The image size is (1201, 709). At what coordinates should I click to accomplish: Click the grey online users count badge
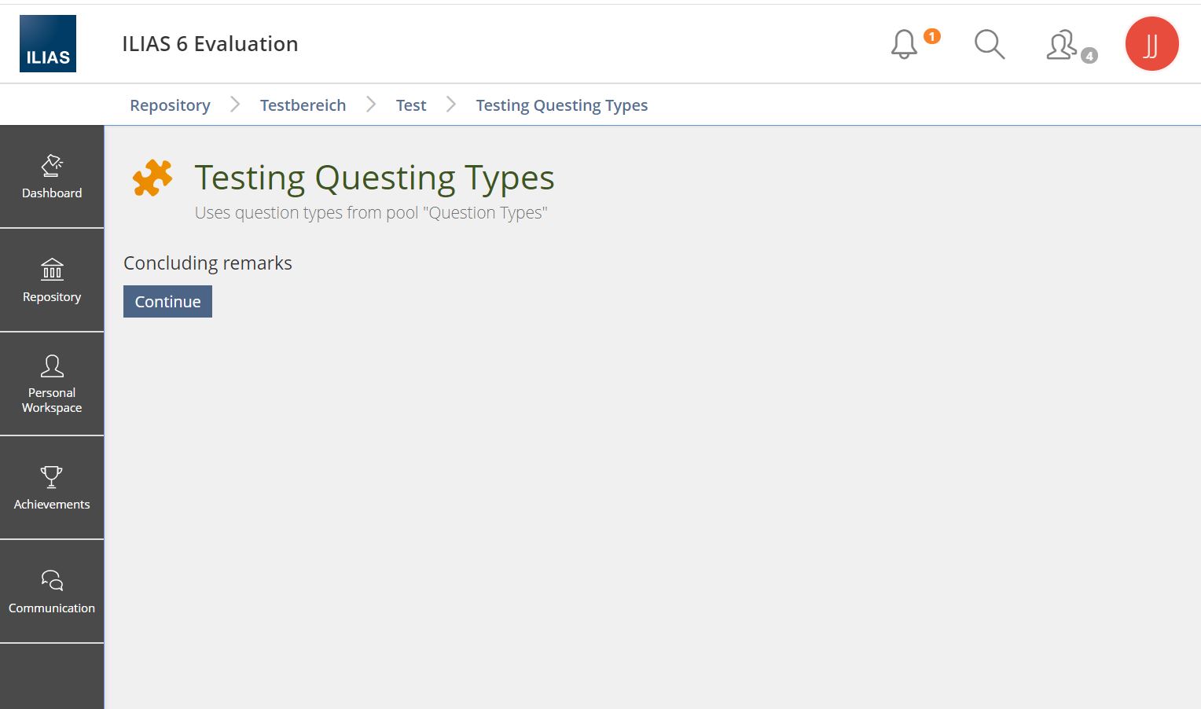[1089, 56]
